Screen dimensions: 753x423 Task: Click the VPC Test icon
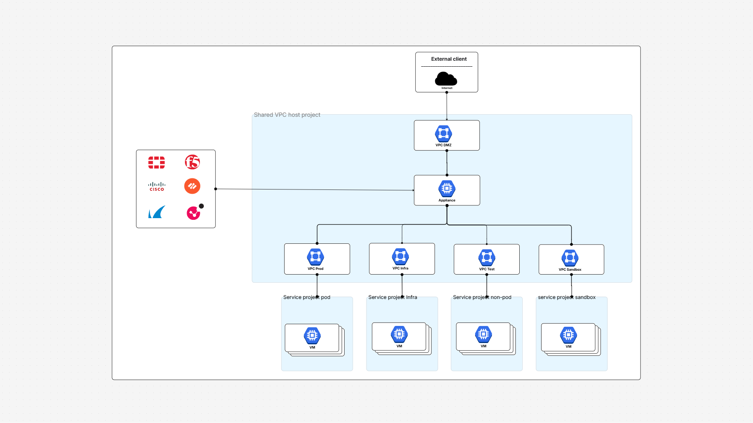[x=486, y=257]
